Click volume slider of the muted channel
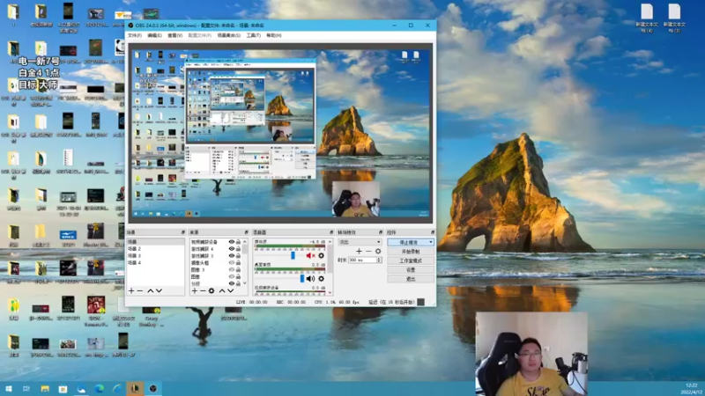The width and height of the screenshot is (705, 396). click(293, 255)
